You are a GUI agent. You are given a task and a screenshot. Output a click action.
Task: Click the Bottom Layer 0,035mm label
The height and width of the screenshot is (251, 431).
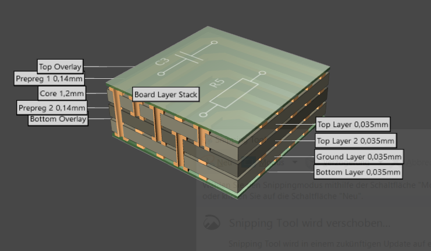pyautogui.click(x=358, y=172)
